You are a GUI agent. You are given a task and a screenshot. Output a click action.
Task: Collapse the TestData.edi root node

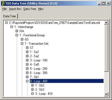coord(6,23)
